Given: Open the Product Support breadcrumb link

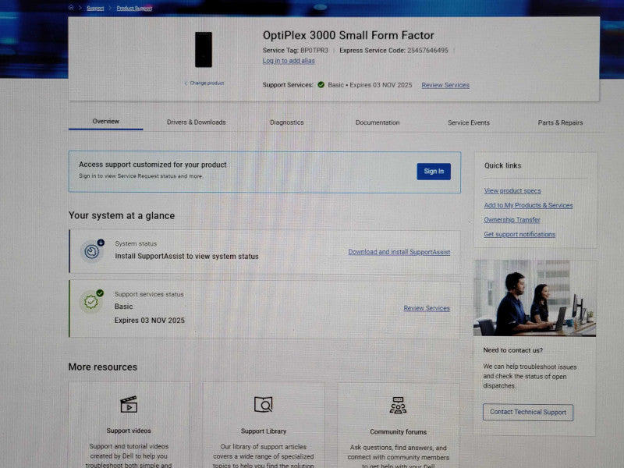Looking at the screenshot, I should tap(134, 8).
